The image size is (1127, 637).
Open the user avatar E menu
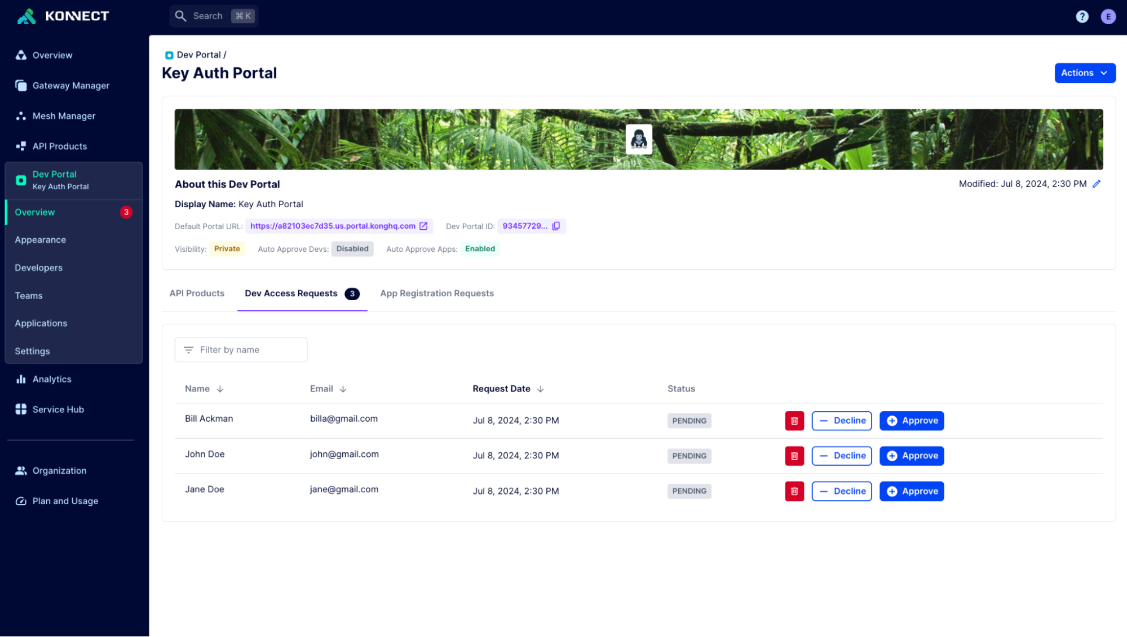pos(1108,16)
